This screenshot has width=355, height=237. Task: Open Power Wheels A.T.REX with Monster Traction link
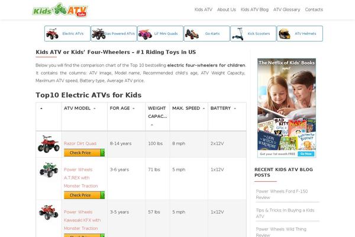(x=81, y=178)
